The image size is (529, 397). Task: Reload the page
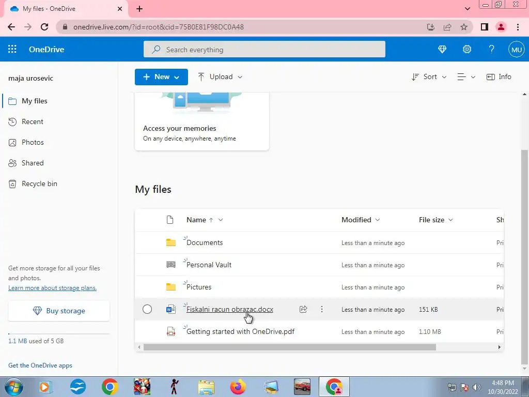coord(44,27)
